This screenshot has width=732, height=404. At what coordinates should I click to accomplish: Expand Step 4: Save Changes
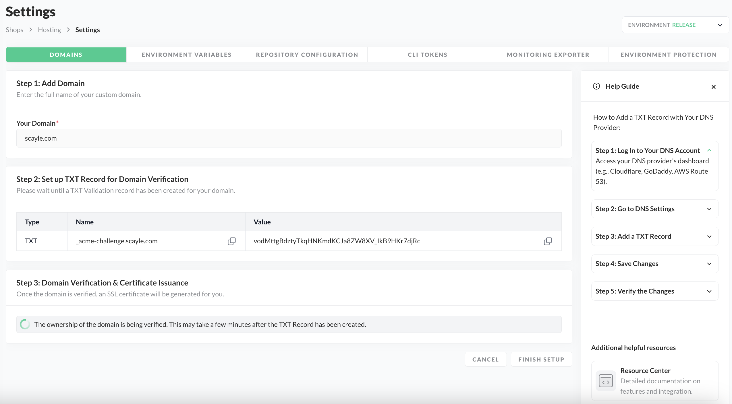[709, 264]
